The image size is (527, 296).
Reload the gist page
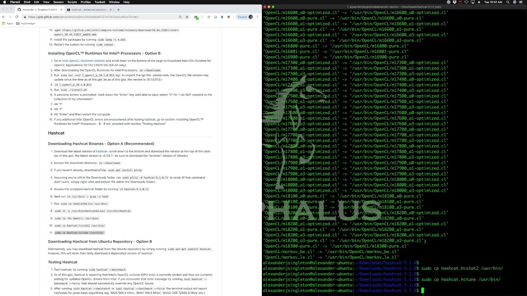(16, 17)
